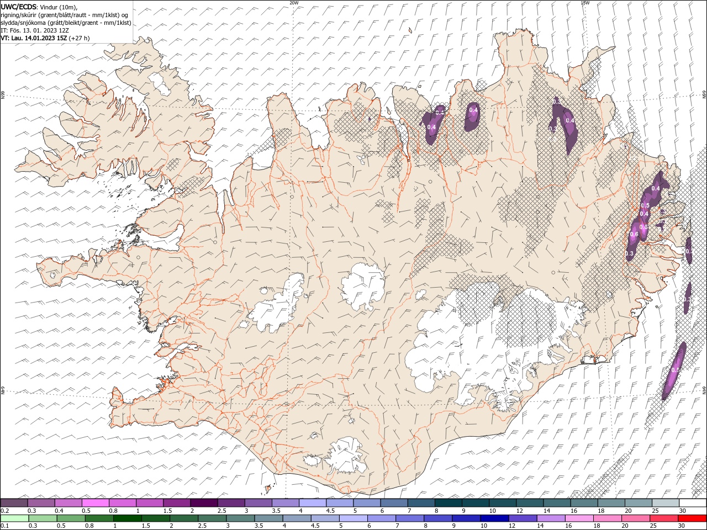Click the 0.2 value under the snow legend
707x530 pixels.
pyautogui.click(x=4, y=511)
